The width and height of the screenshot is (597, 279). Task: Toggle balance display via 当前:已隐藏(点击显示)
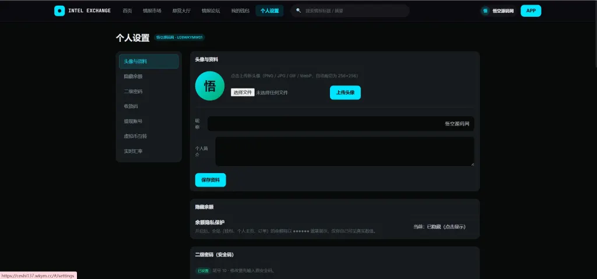coord(440,227)
